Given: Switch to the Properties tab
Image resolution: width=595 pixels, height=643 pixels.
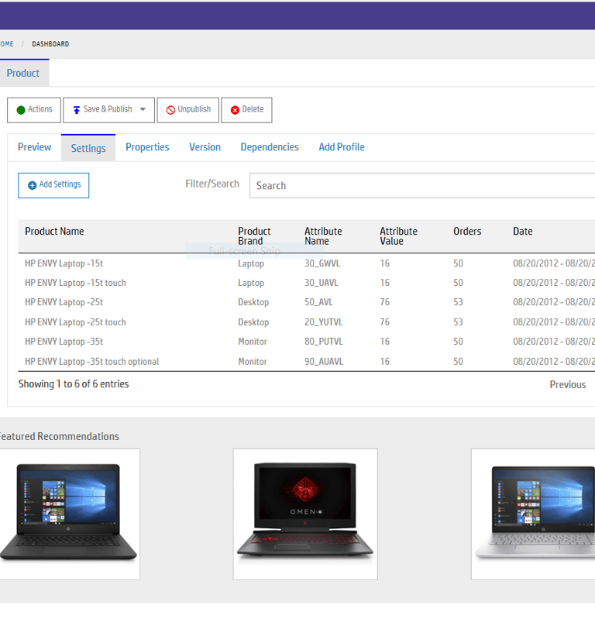Looking at the screenshot, I should coord(147,147).
